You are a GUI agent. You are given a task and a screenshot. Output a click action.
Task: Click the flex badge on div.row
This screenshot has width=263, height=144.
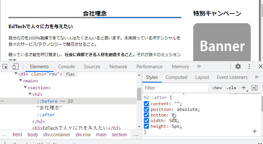click(70, 74)
